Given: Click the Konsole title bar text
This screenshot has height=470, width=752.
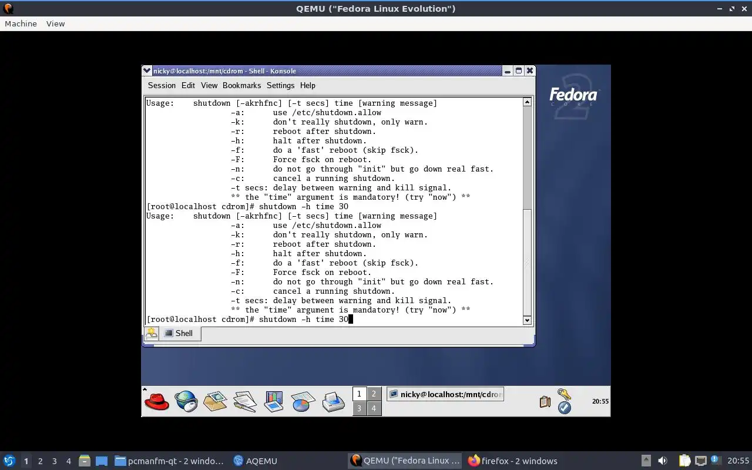Looking at the screenshot, I should [x=224, y=70].
